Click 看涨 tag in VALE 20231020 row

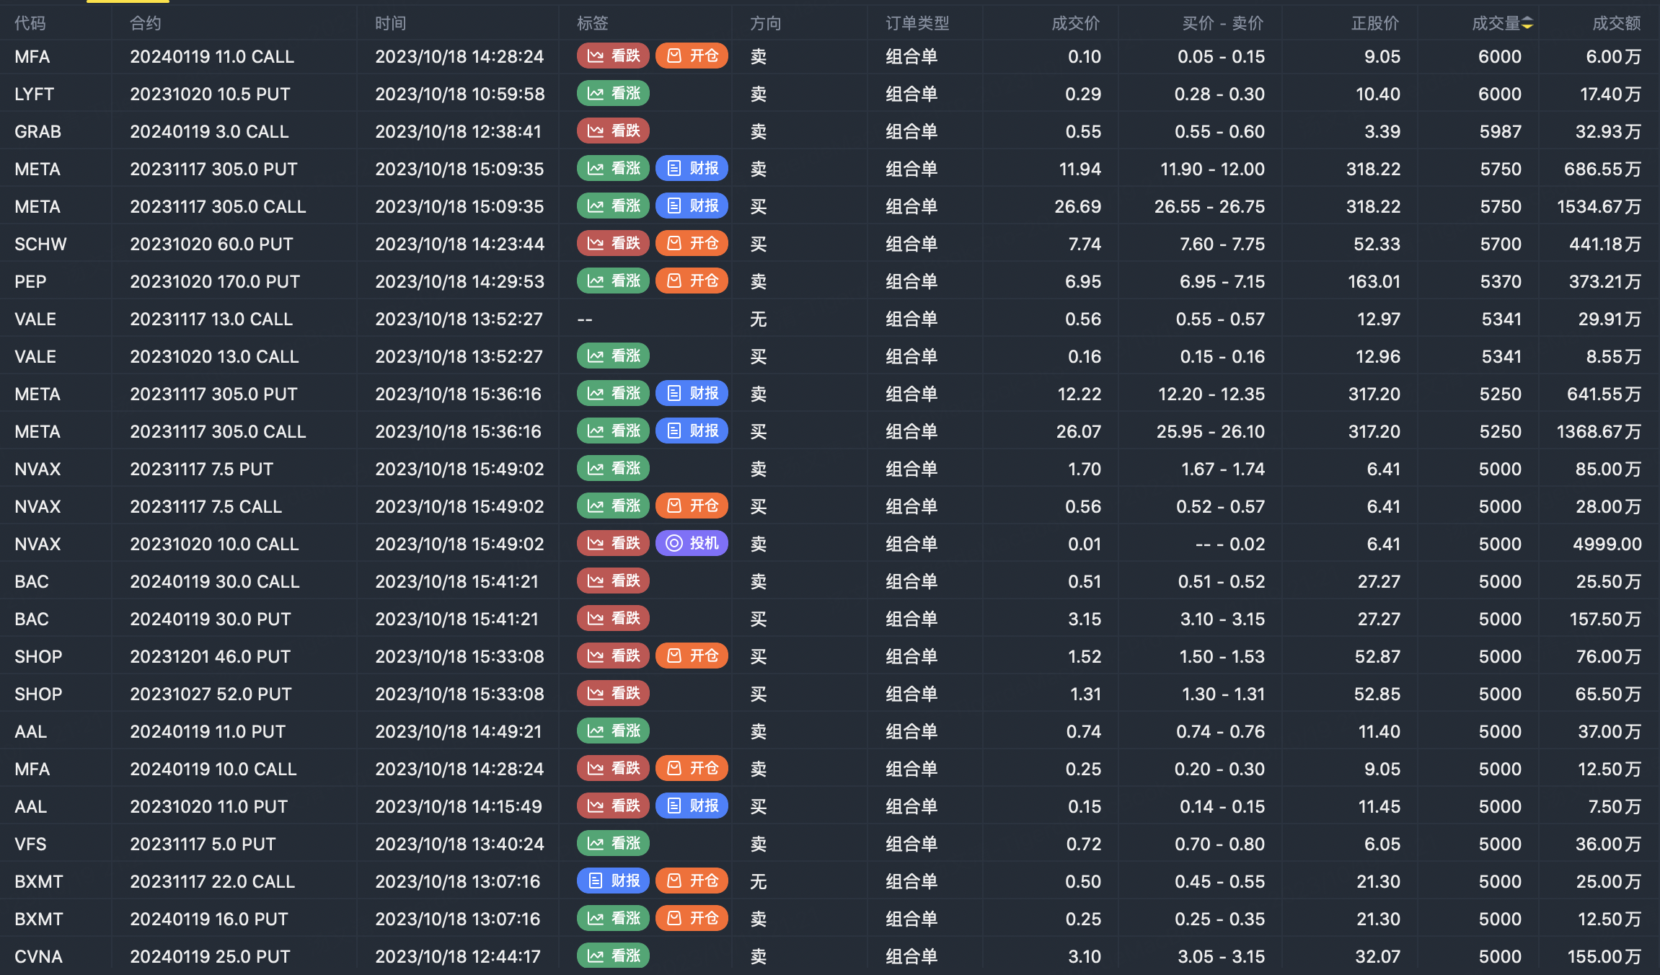click(x=614, y=356)
